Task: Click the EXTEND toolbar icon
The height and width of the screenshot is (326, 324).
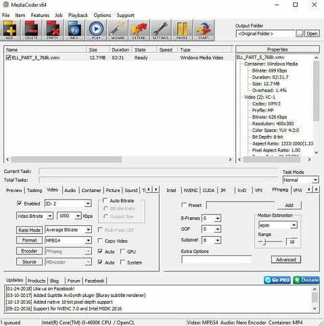Action: [139, 30]
